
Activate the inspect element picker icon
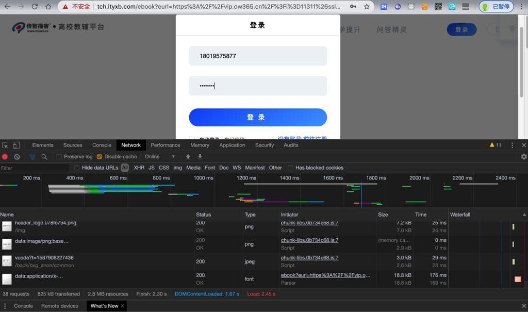(5, 145)
